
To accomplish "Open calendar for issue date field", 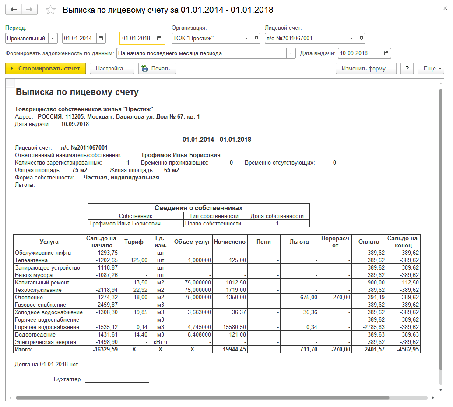I will click(386, 53).
